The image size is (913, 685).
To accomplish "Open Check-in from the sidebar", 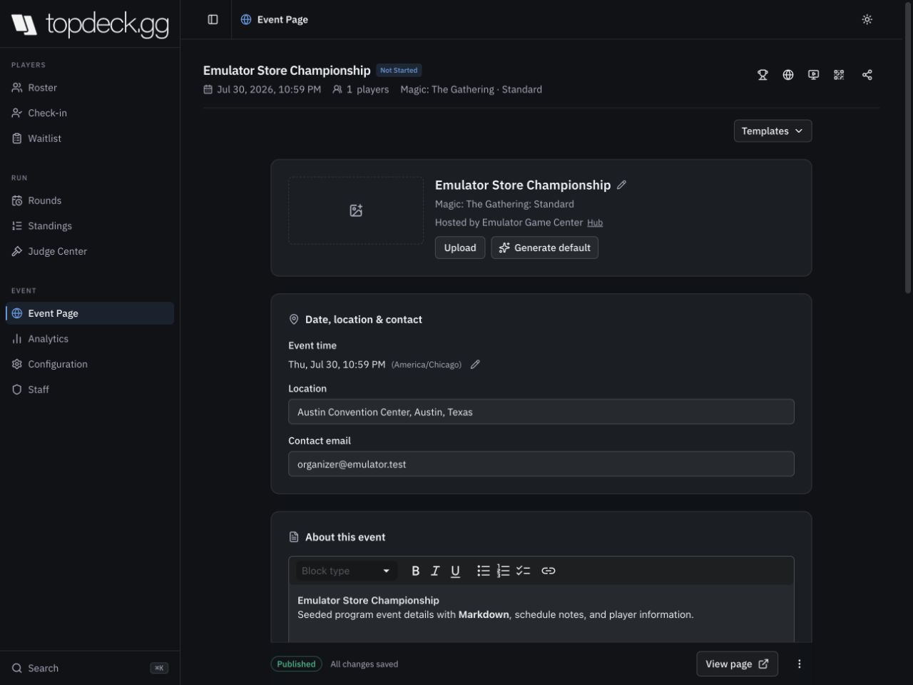I will (90, 113).
